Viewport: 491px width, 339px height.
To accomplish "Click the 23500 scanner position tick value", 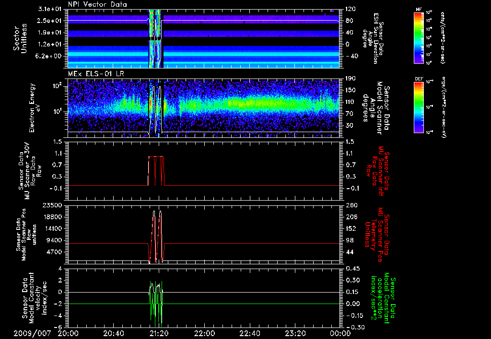I will point(52,205).
